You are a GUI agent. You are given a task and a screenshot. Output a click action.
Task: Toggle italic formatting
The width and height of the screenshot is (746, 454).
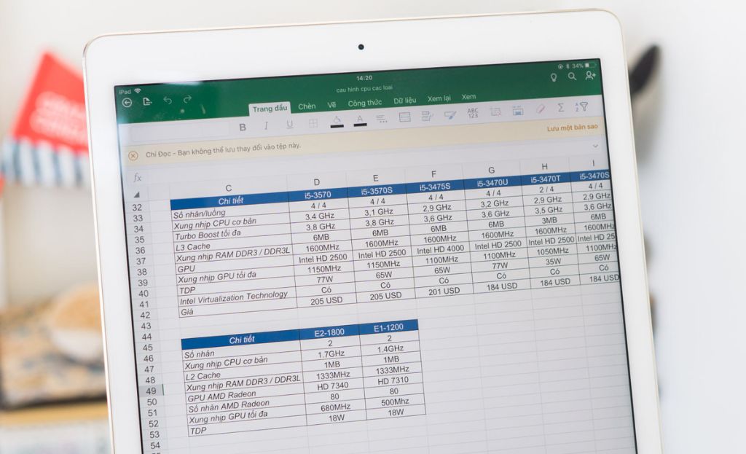click(x=266, y=125)
